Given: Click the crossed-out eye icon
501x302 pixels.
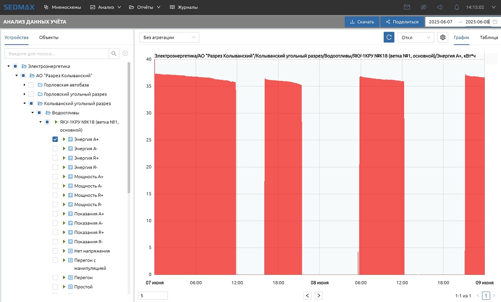Looking at the screenshot, I should pos(423,7).
